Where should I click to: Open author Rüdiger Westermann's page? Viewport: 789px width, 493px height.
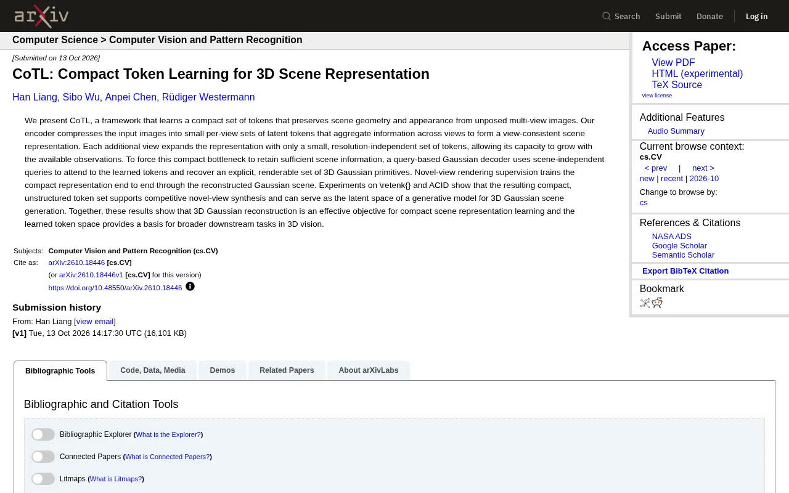tap(208, 97)
